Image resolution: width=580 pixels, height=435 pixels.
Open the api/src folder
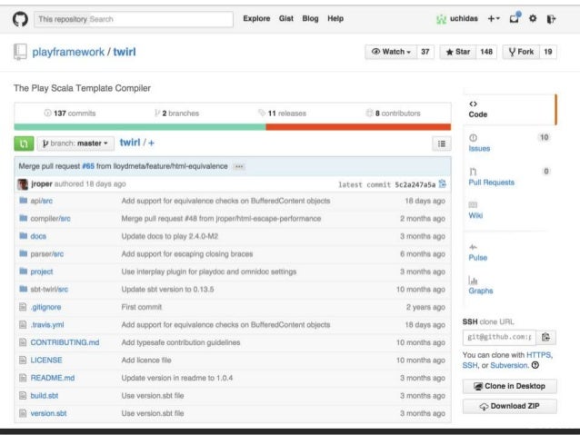42,201
